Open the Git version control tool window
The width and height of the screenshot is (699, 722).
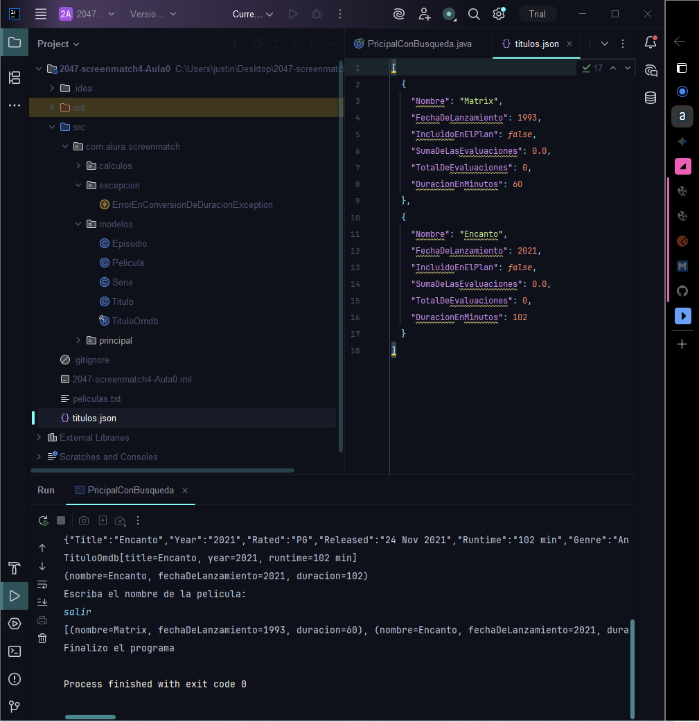click(15, 706)
